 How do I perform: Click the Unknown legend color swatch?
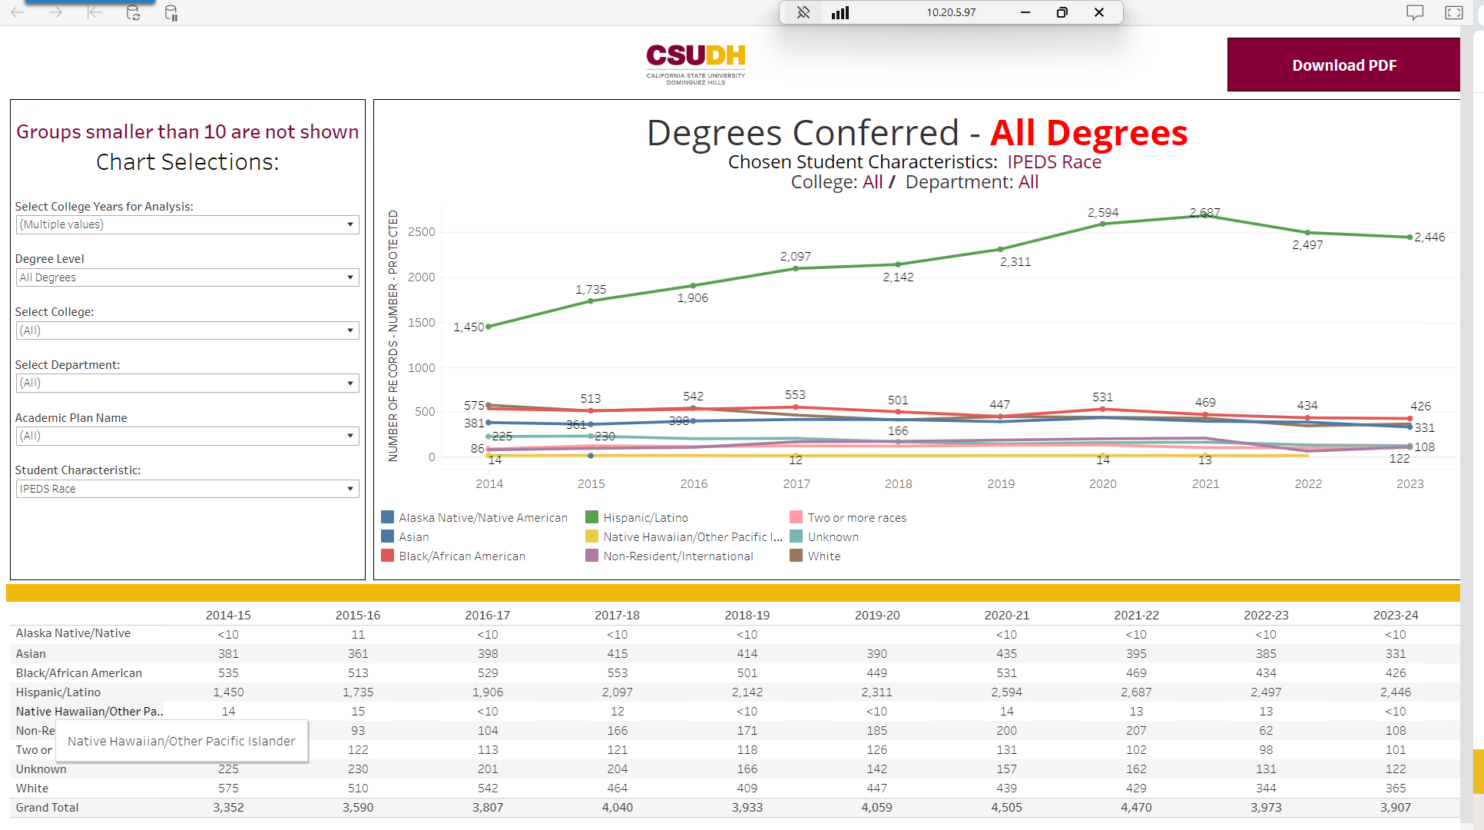coord(797,536)
